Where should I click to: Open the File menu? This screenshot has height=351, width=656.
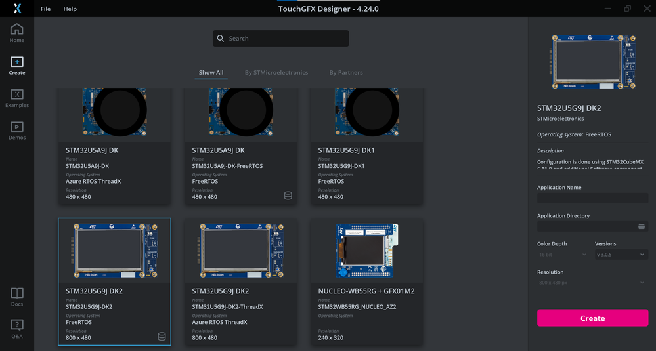click(45, 9)
